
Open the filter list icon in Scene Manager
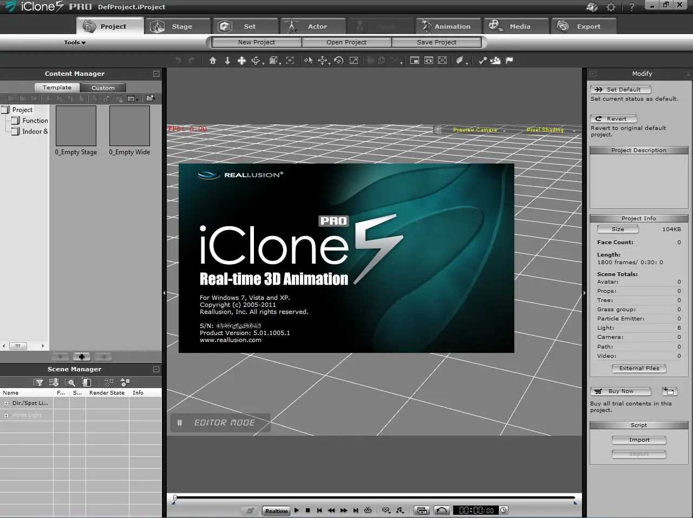(x=38, y=382)
